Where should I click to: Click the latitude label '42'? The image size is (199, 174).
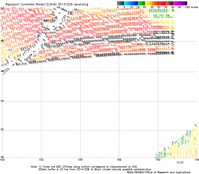pyautogui.click(x=2, y=129)
